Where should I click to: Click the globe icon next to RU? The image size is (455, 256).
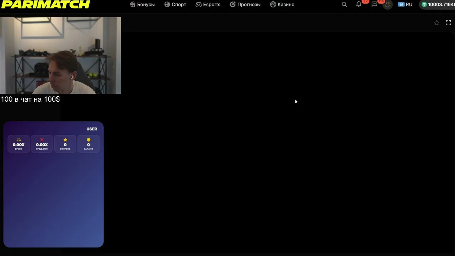[401, 5]
